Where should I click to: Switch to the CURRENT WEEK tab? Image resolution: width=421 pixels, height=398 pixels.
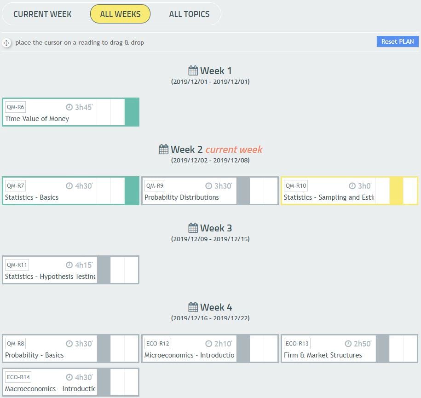[42, 14]
